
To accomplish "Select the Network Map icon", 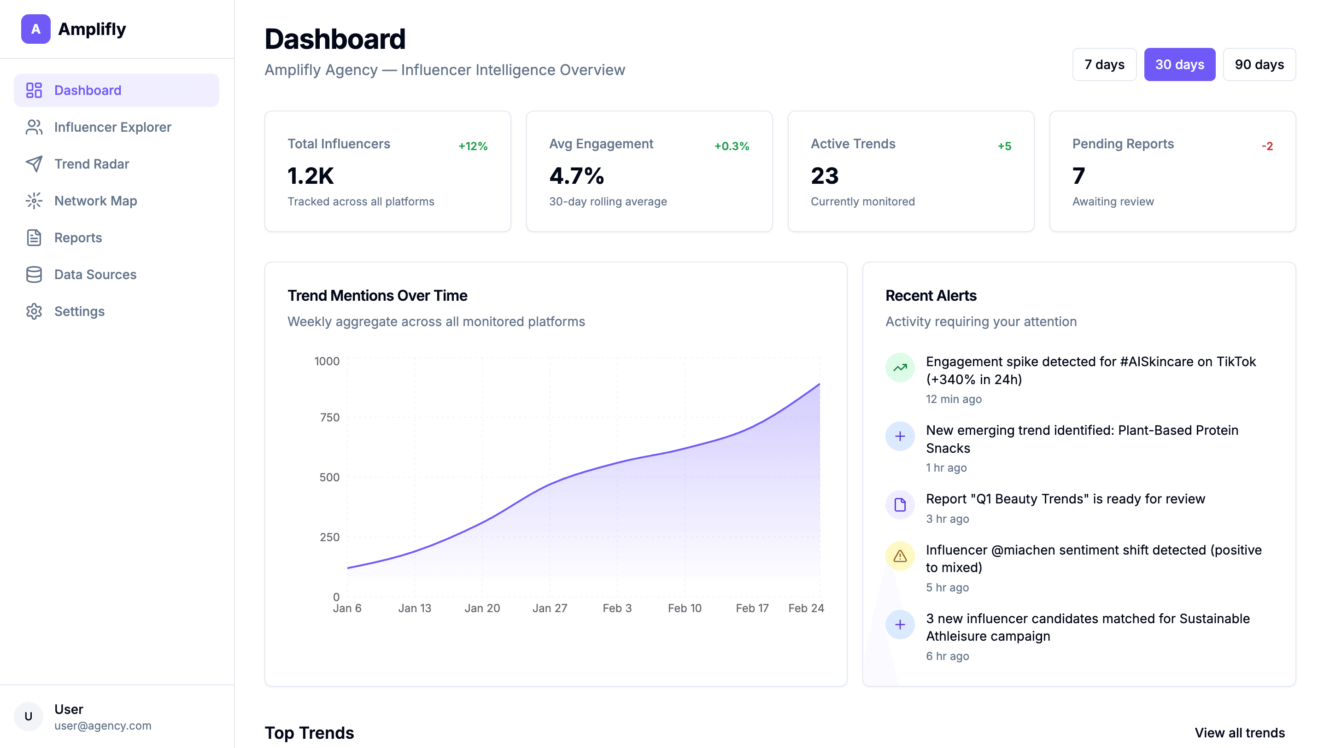I will pyautogui.click(x=34, y=201).
